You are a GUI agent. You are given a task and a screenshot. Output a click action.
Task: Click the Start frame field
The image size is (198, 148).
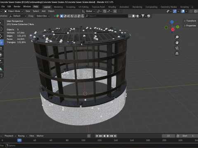(189, 136)
